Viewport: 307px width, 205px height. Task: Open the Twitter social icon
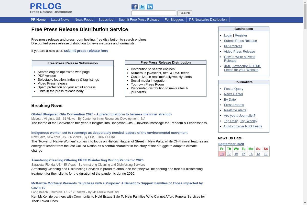tap(142, 7)
